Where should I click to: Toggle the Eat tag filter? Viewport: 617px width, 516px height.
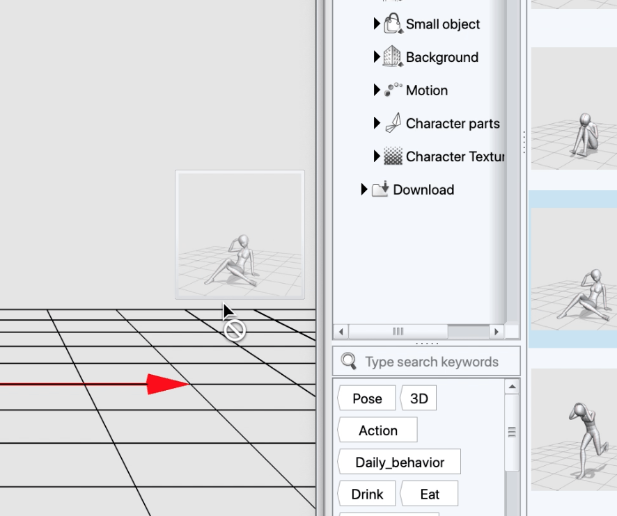coord(428,493)
